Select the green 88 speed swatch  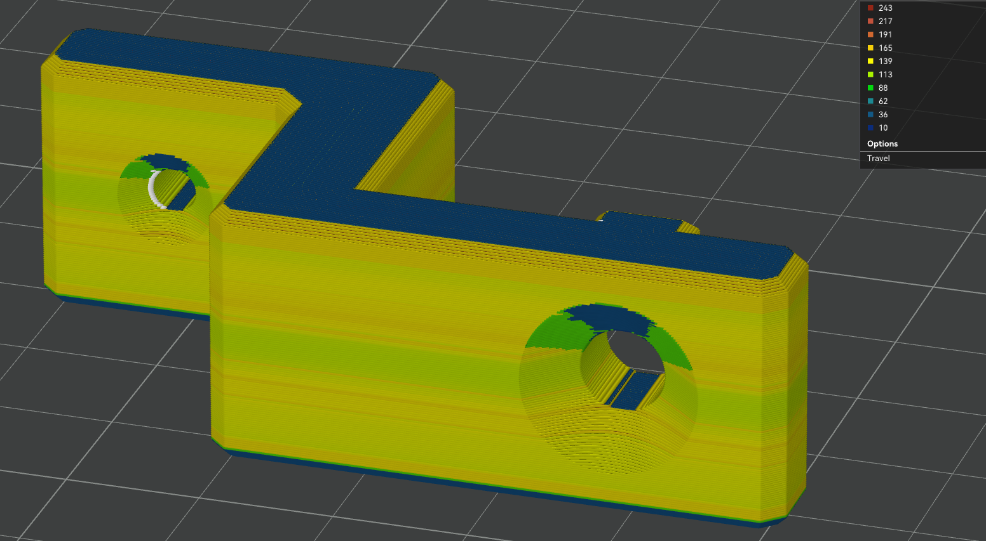pyautogui.click(x=869, y=88)
